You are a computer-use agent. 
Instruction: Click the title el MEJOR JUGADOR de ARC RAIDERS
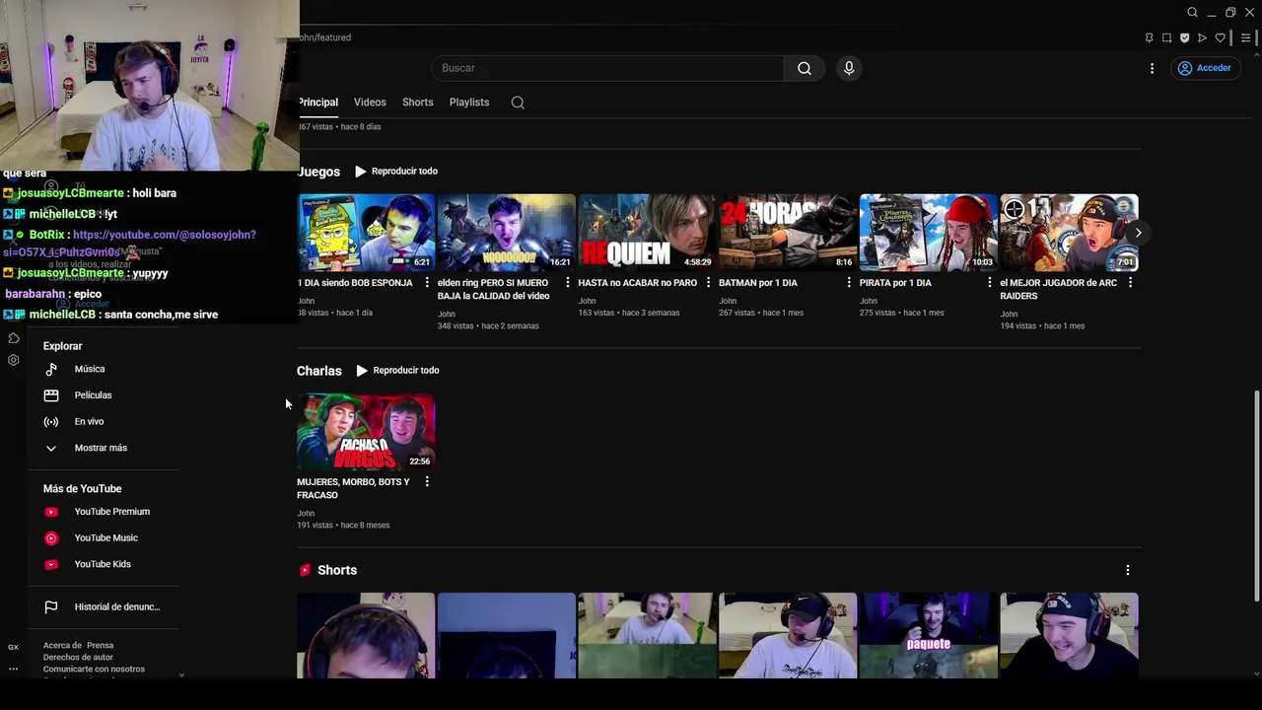[1058, 289]
